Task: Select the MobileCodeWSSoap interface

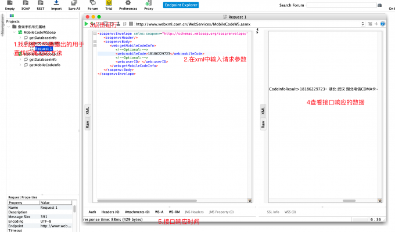Action: click(x=37, y=32)
